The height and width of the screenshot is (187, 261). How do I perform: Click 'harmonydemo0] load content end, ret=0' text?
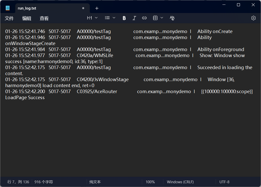point(50,85)
